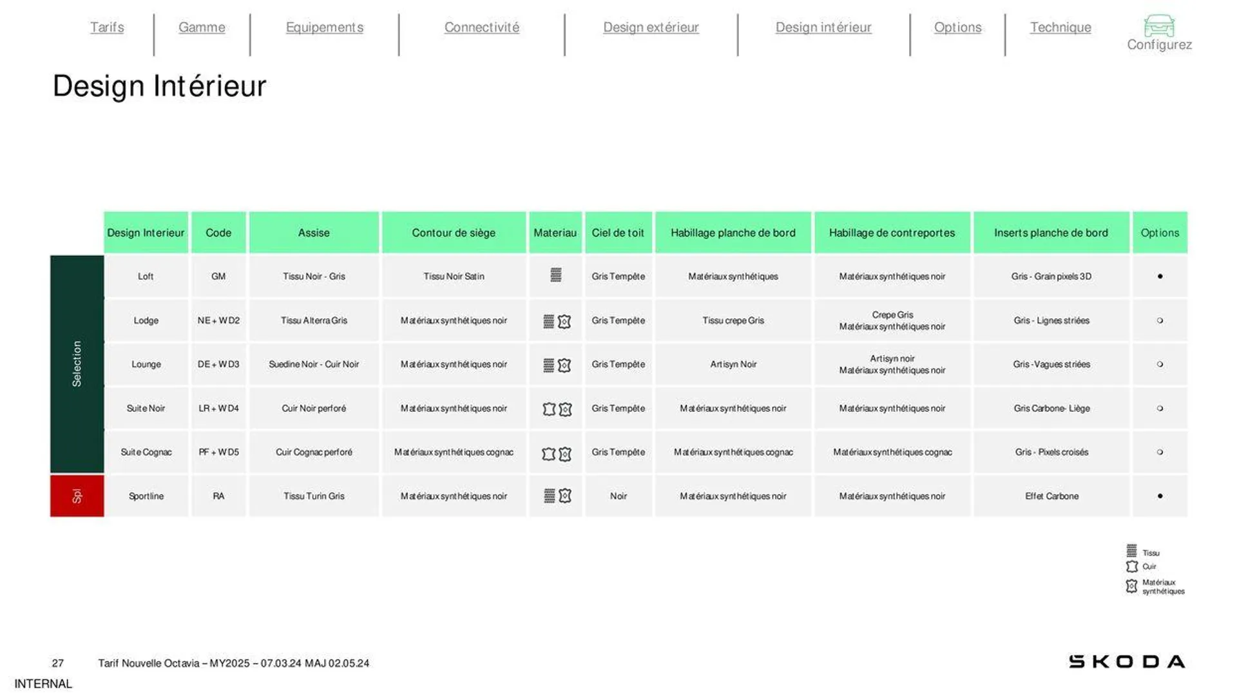1237x696 pixels.
Task: Click the Cuir Cognac perforé cell
Action: point(314,452)
